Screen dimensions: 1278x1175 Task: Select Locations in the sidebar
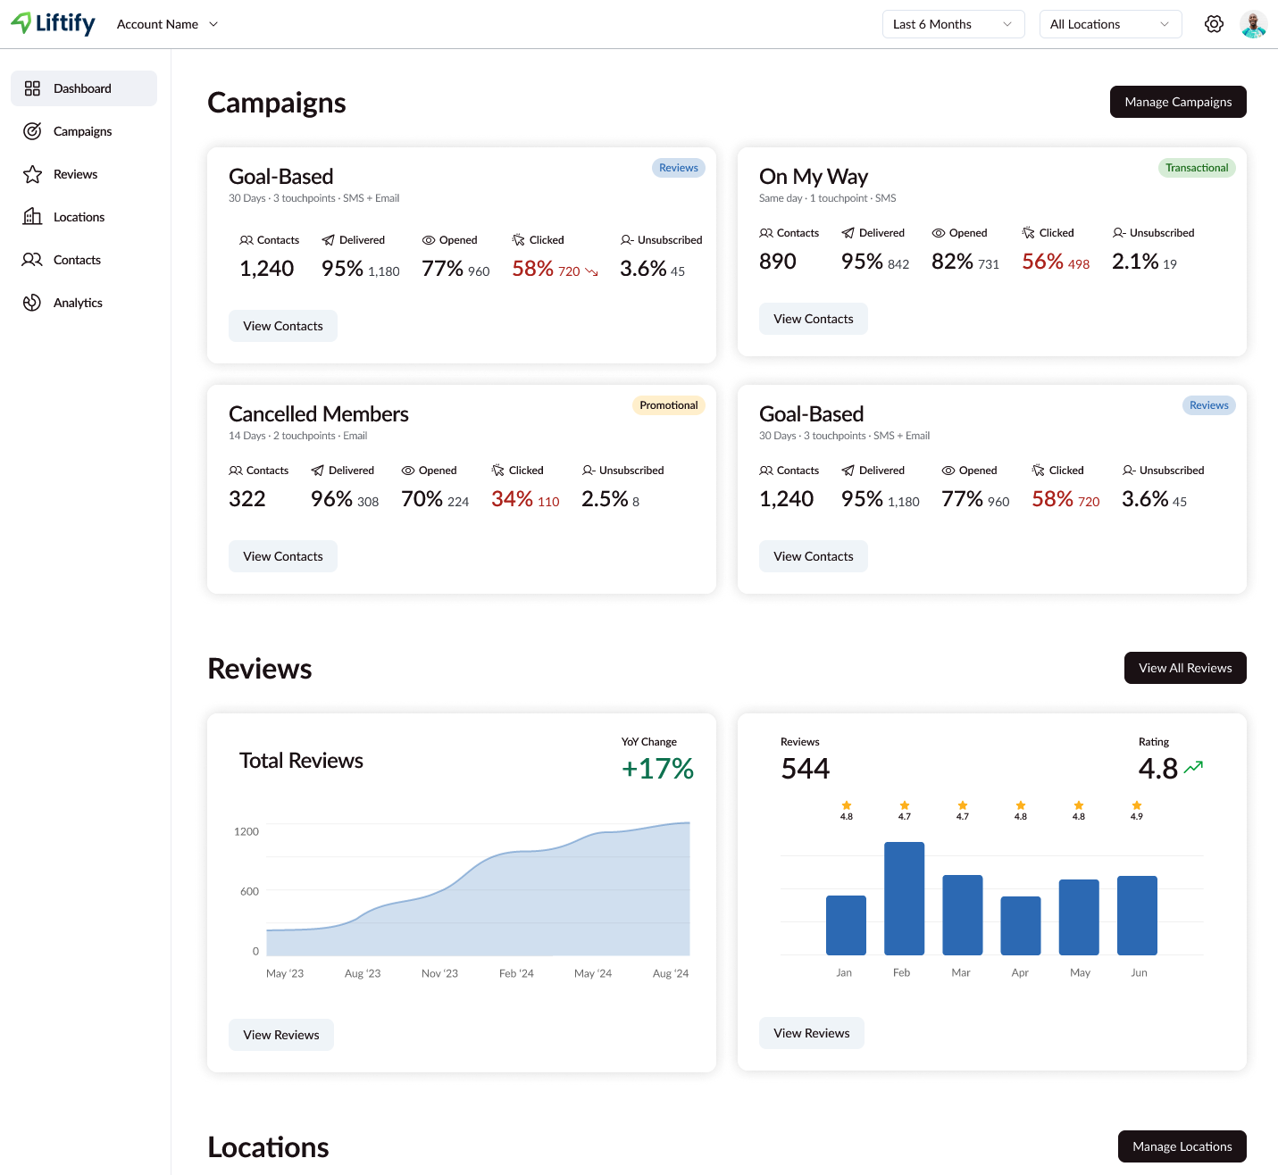tap(84, 217)
